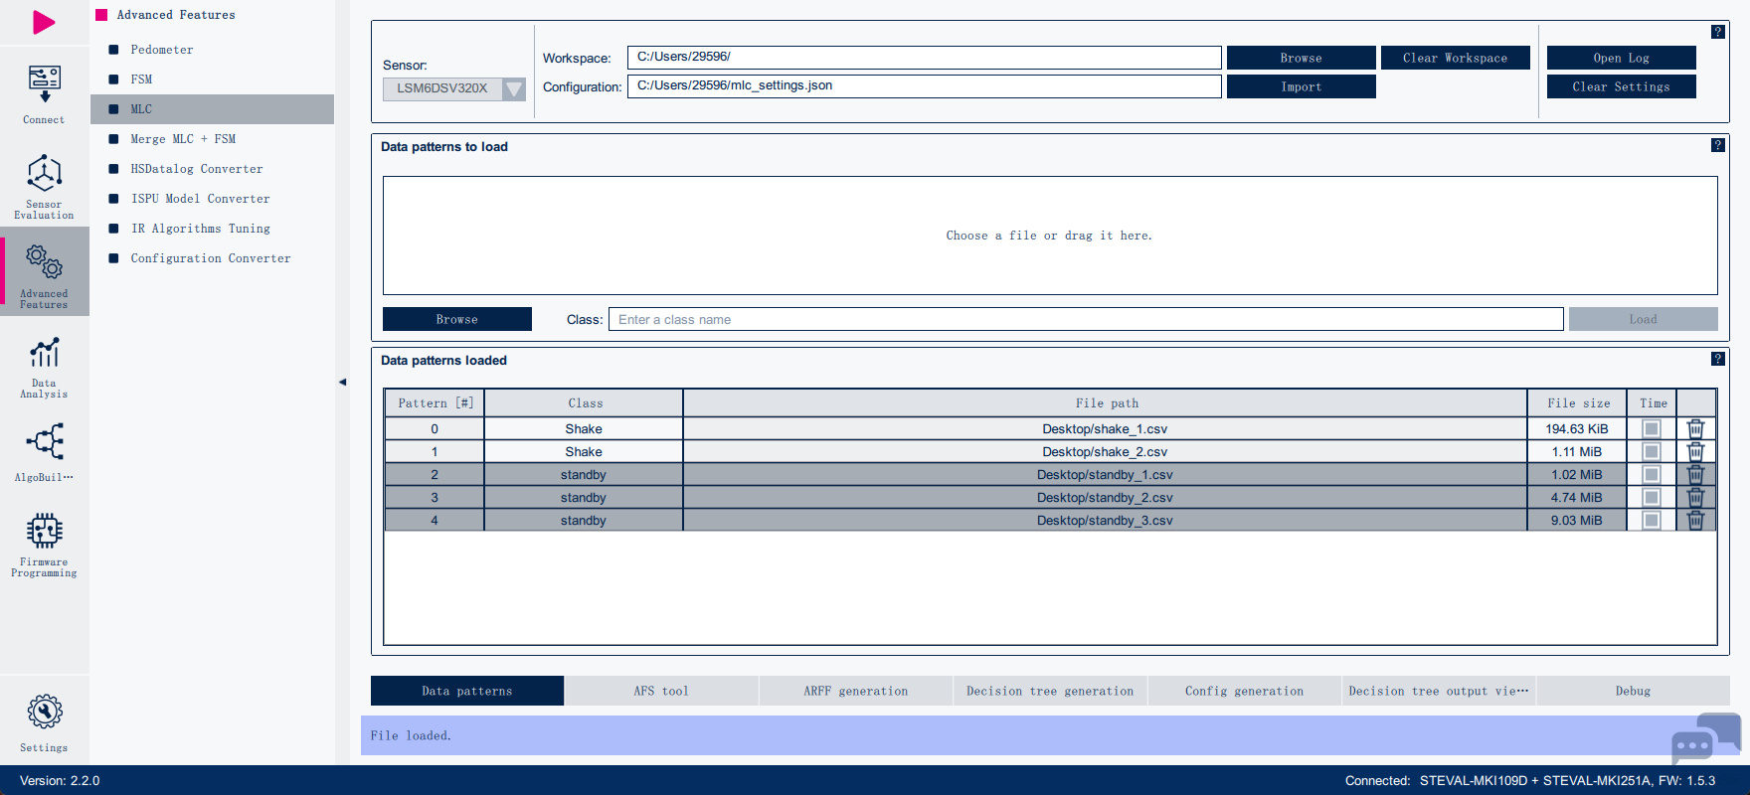This screenshot has width=1750, height=795.
Task: Click the Open Log button
Action: click(x=1621, y=59)
